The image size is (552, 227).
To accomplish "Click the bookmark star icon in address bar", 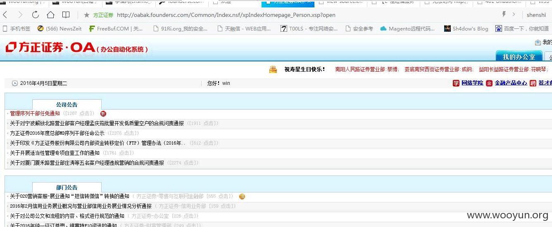I will tap(86, 15).
